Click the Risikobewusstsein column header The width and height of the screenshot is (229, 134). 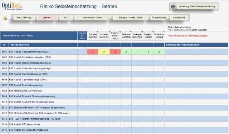(x=126, y=36)
